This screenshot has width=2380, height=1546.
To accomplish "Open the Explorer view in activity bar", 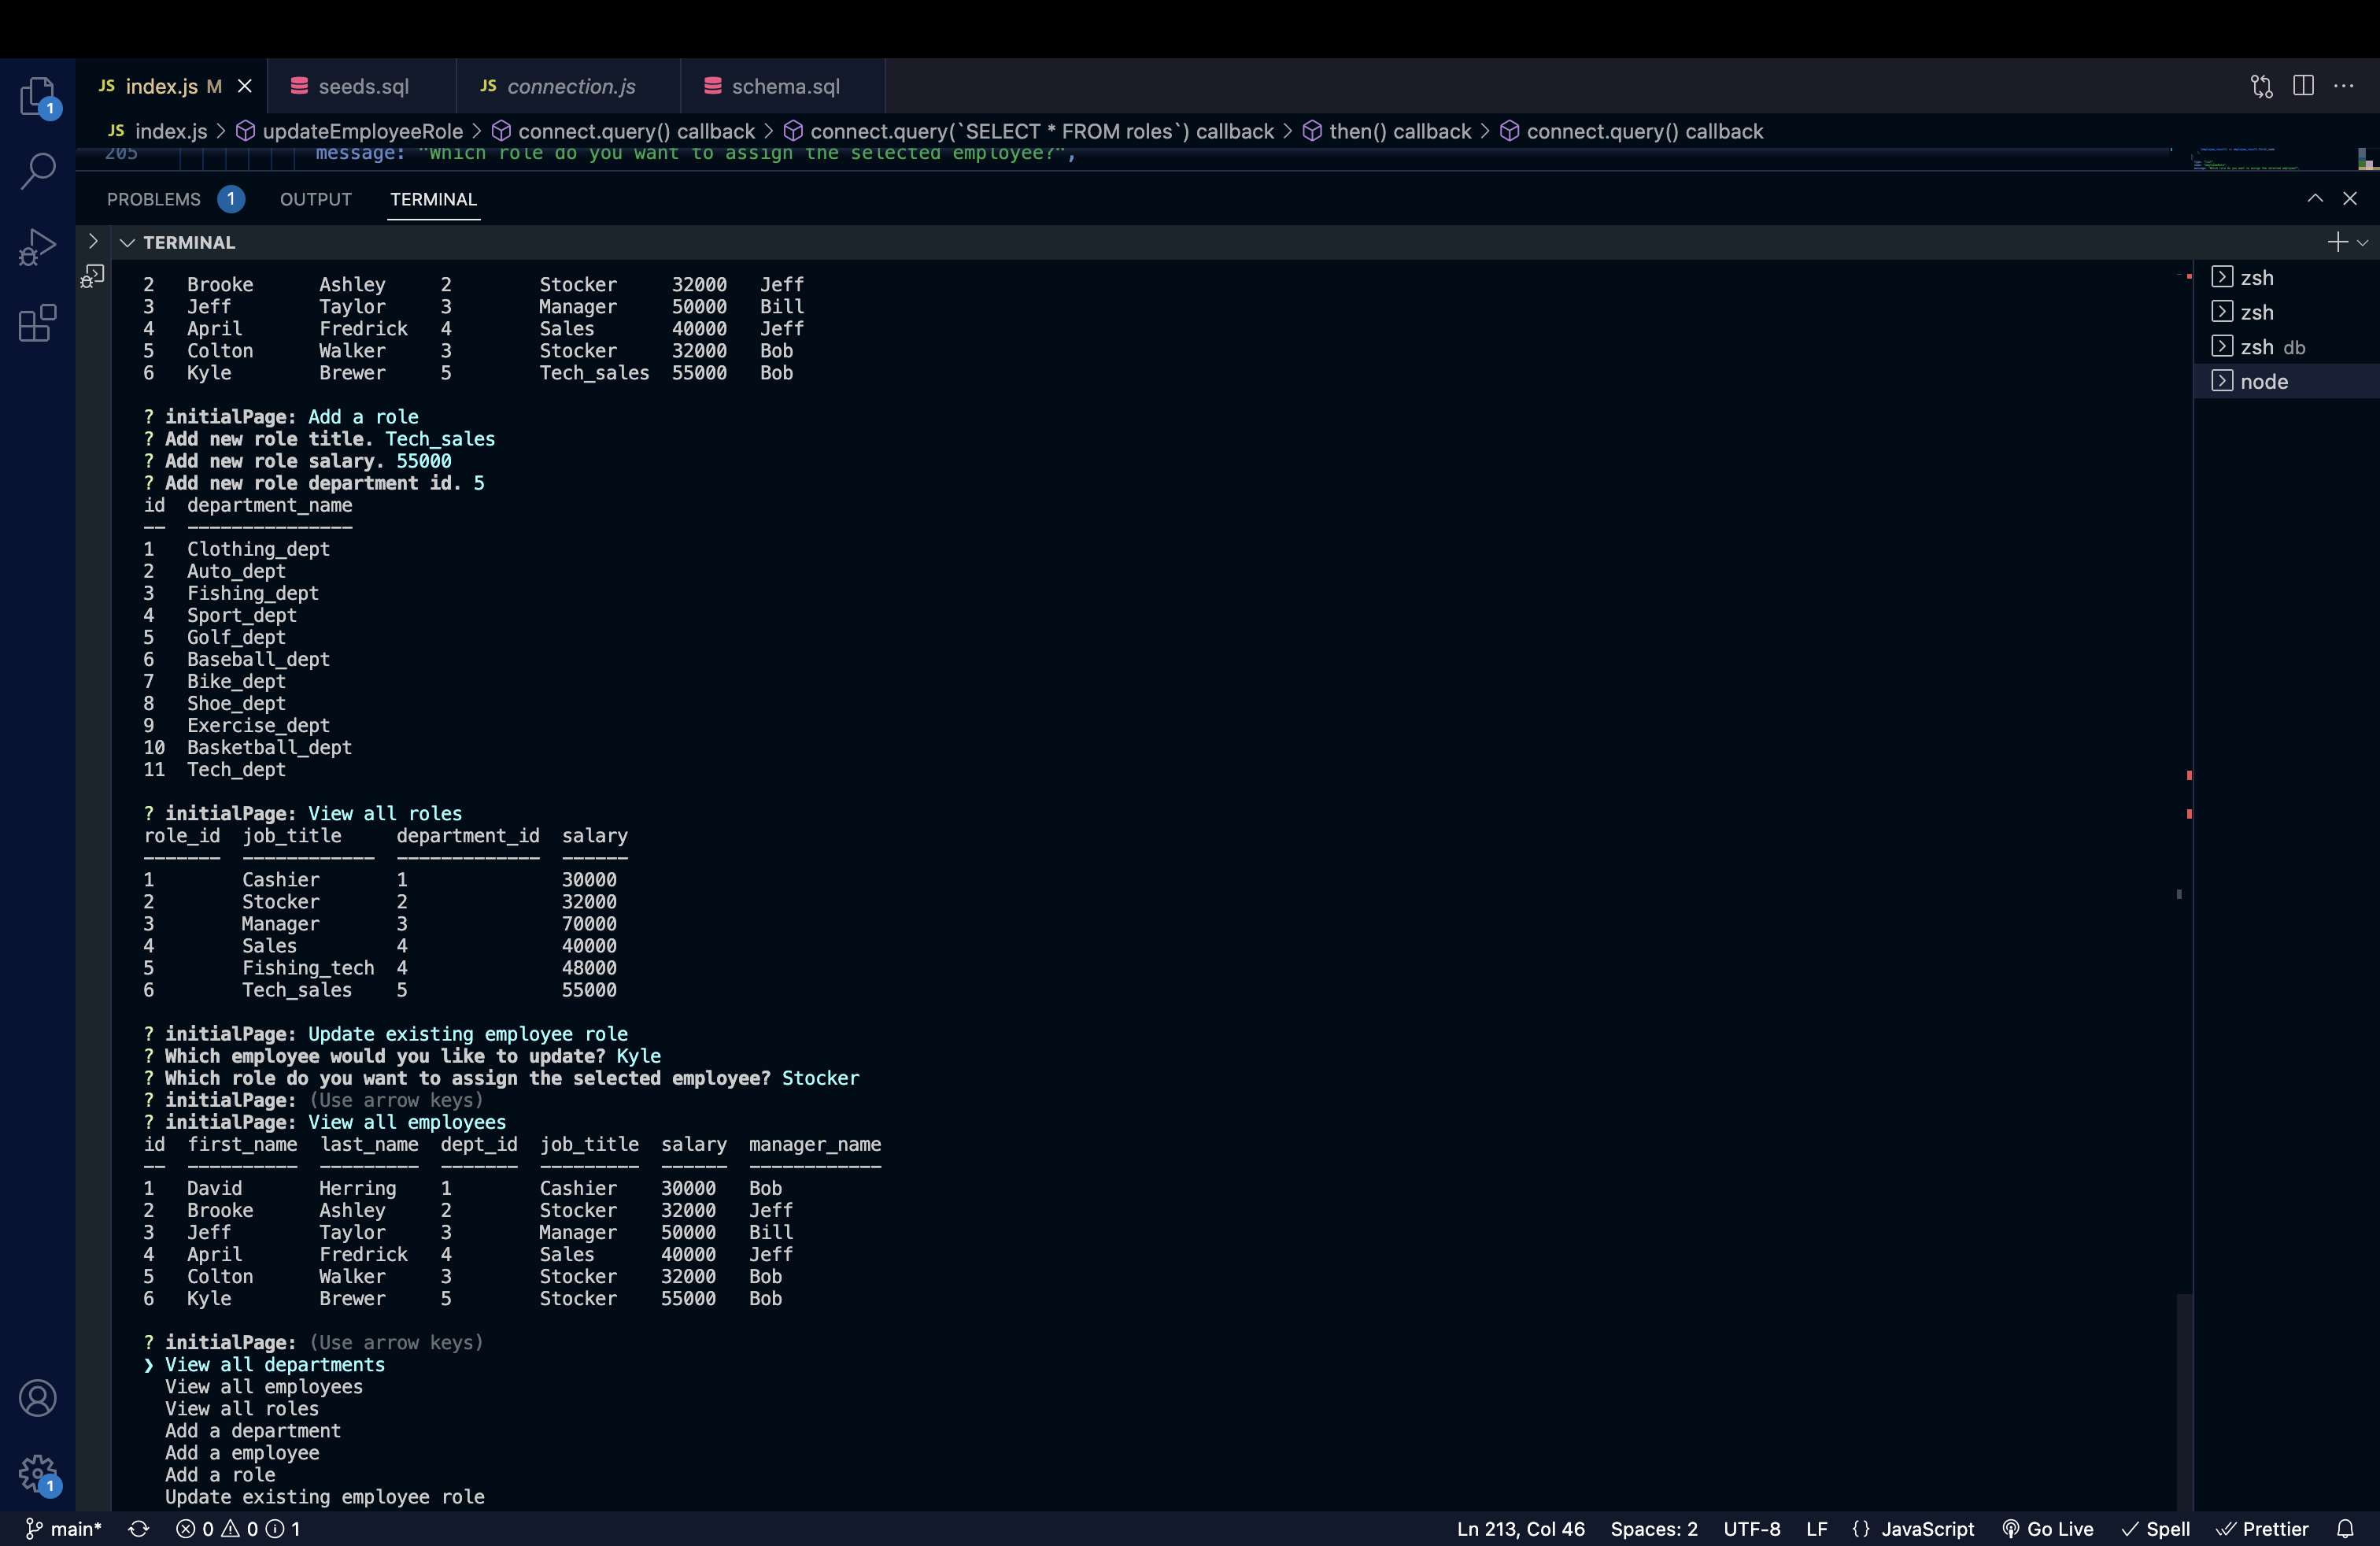I will [x=38, y=97].
